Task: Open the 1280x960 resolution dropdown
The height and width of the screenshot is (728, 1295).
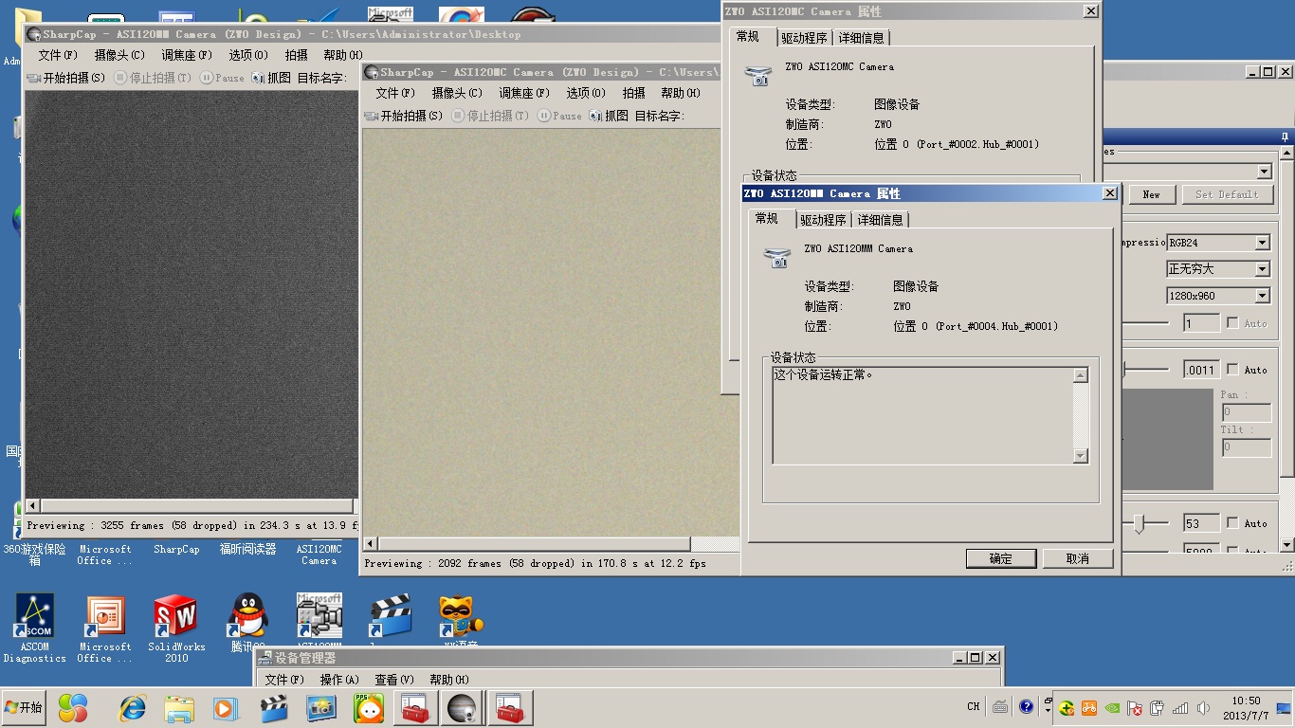Action: [x=1218, y=296]
